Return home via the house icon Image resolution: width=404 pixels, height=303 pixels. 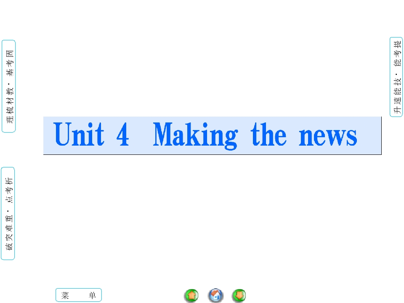coord(215,295)
